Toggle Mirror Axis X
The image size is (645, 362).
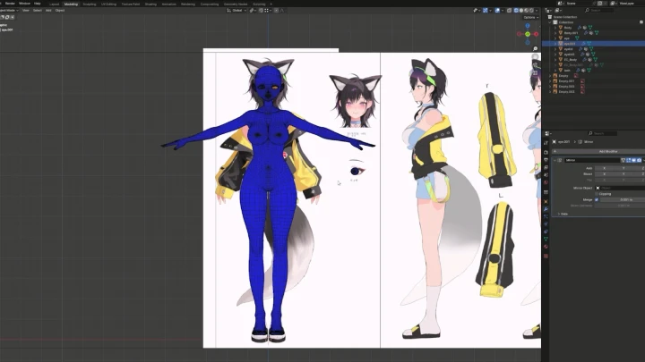605,168
